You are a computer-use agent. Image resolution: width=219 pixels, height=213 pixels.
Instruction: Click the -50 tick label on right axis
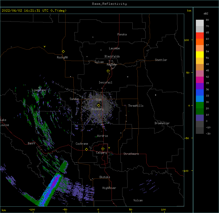186,138
